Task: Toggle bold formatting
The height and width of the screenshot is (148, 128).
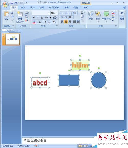Action: tap(34, 18)
